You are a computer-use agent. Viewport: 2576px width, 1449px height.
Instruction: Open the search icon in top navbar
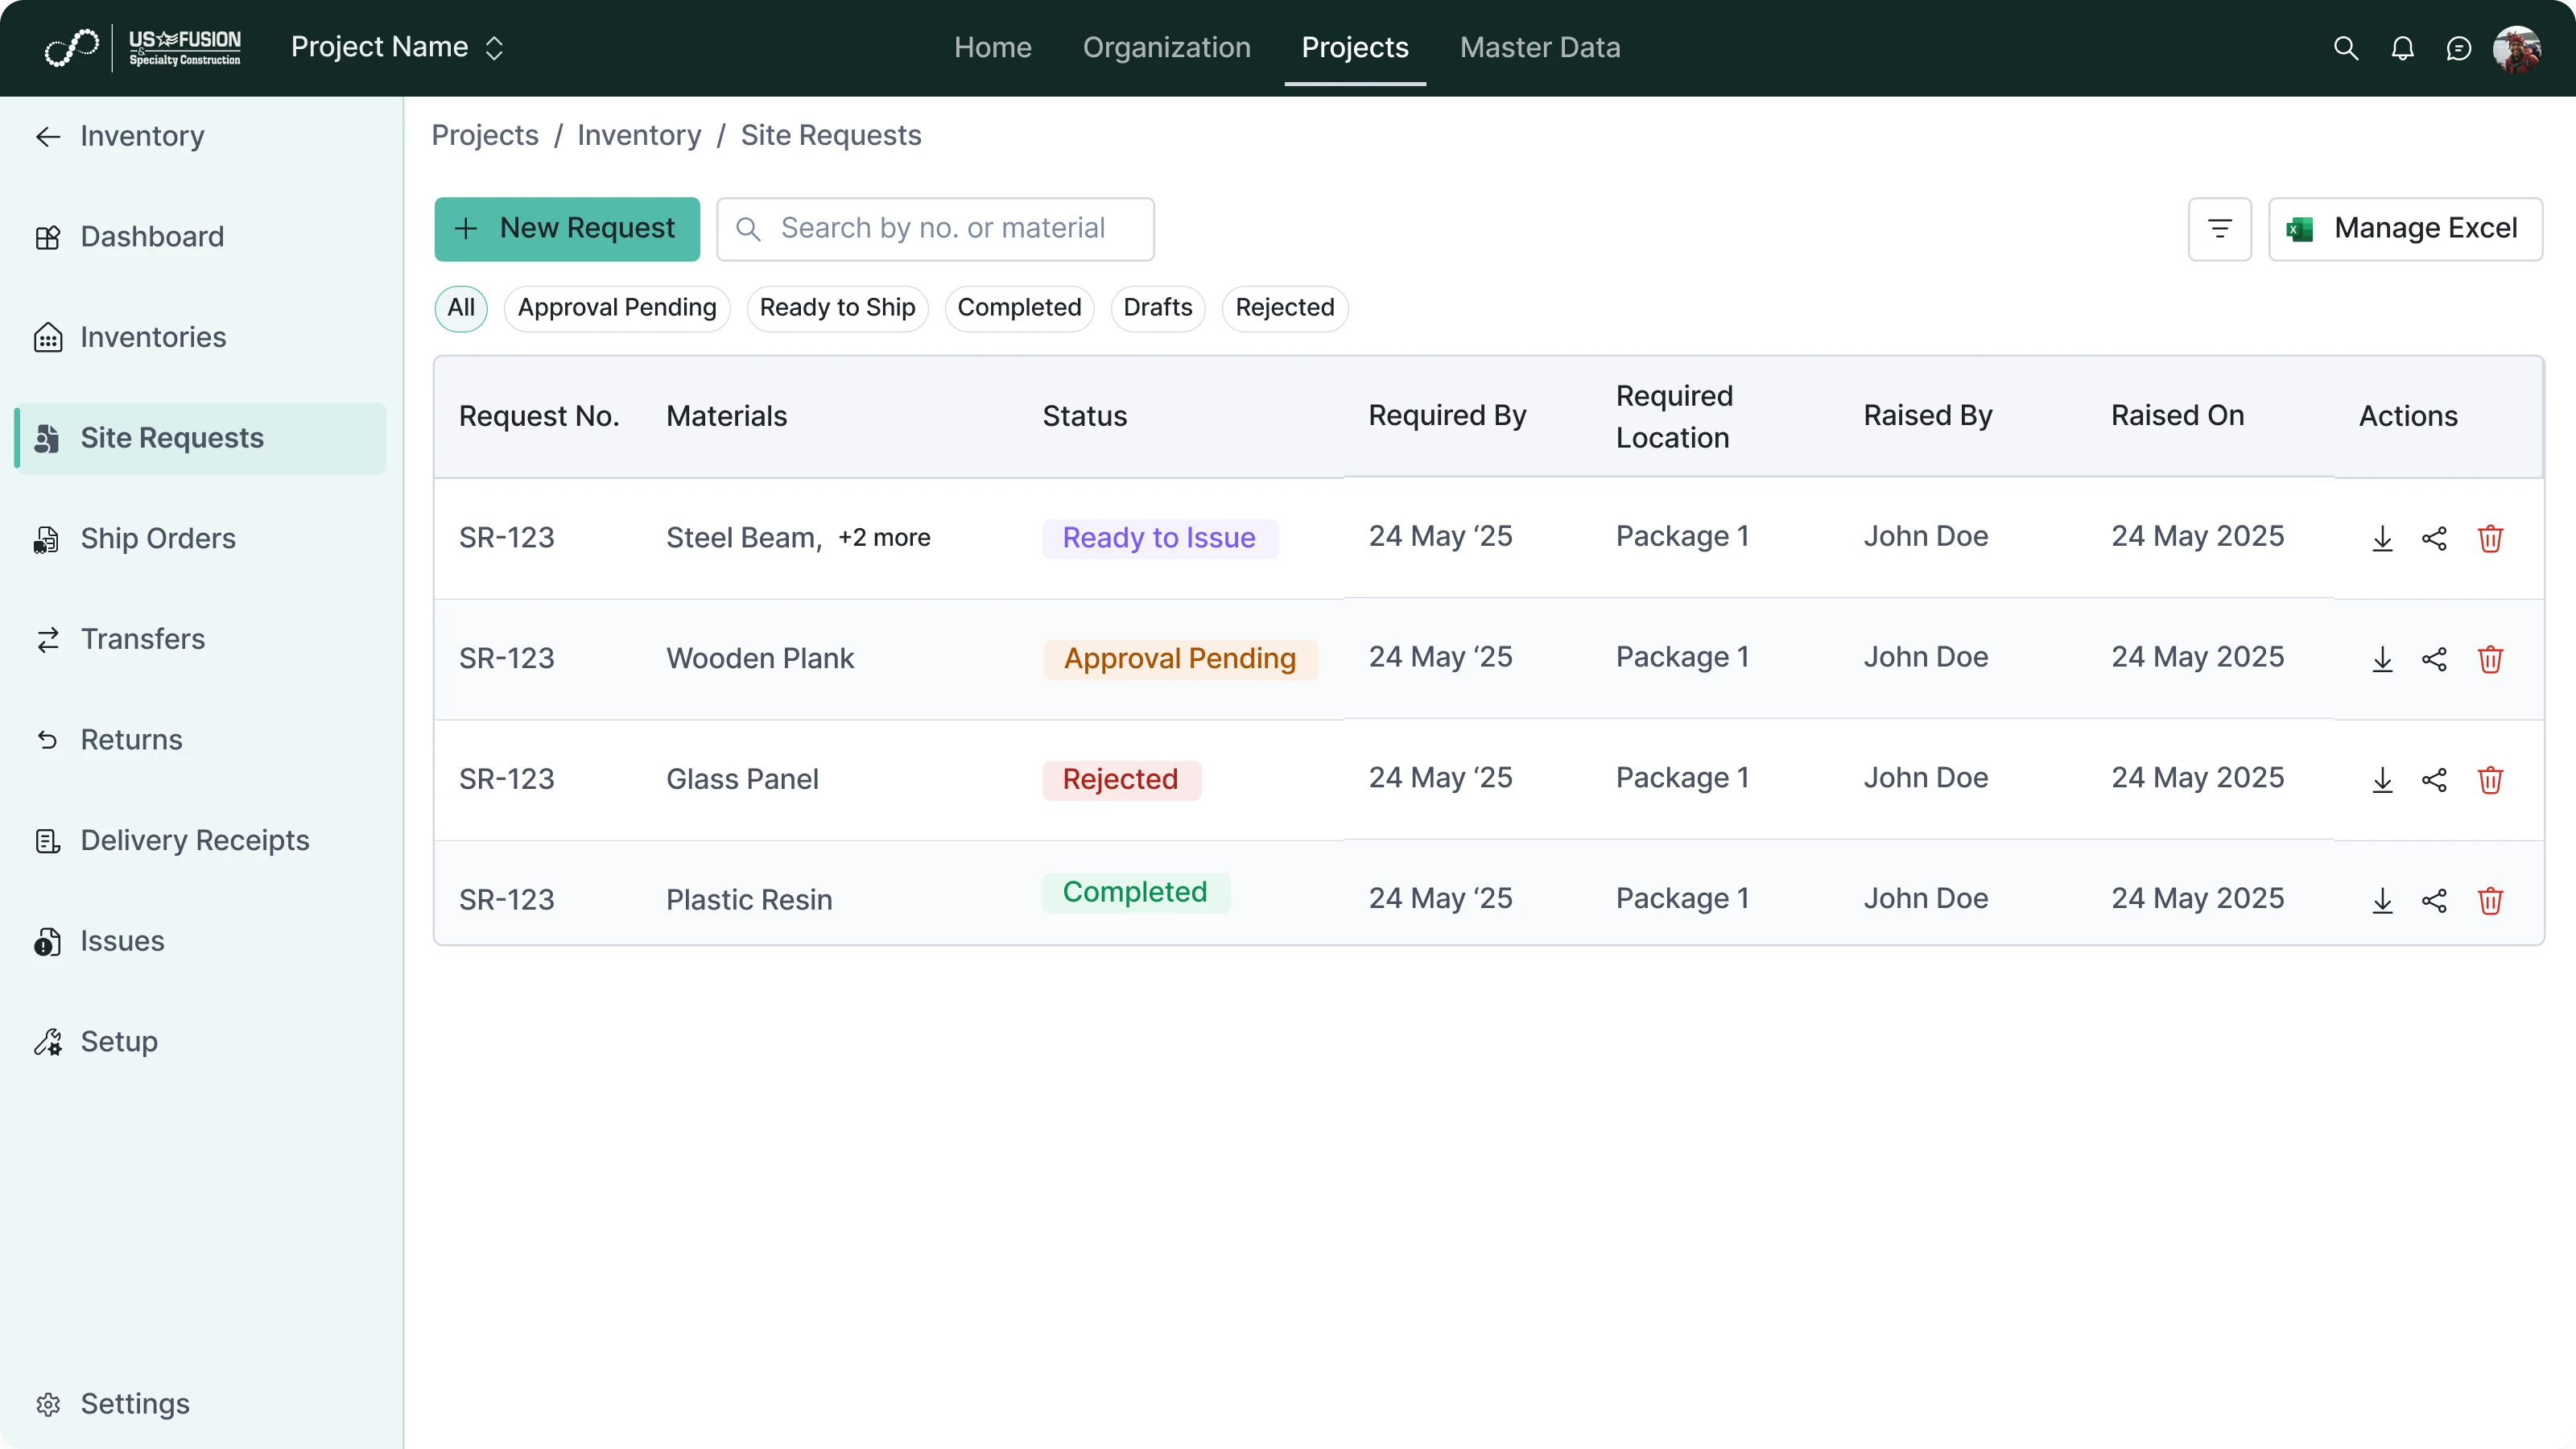pos(2345,47)
